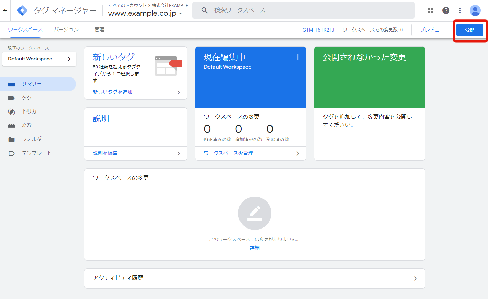Click the 公開されなかった変更 green card
488x299 pixels.
369,77
